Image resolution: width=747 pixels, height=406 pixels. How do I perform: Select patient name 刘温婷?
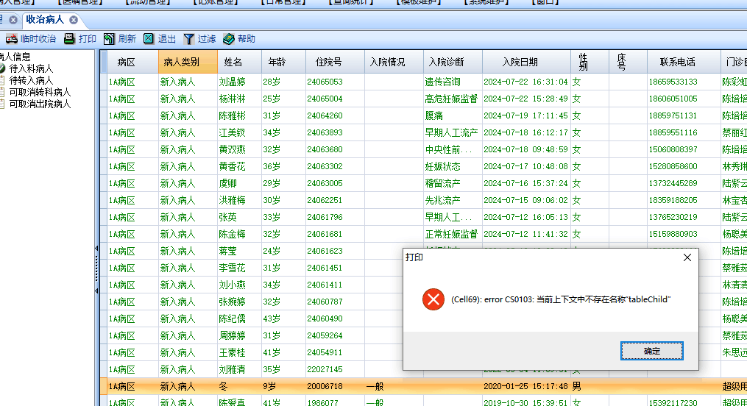pos(232,82)
